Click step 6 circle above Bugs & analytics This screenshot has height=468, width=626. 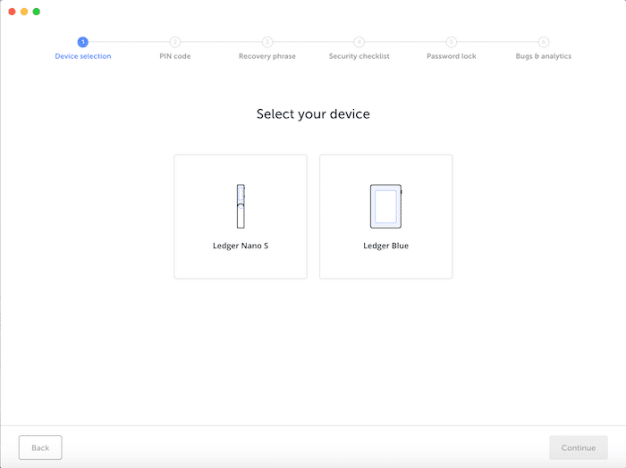click(544, 42)
